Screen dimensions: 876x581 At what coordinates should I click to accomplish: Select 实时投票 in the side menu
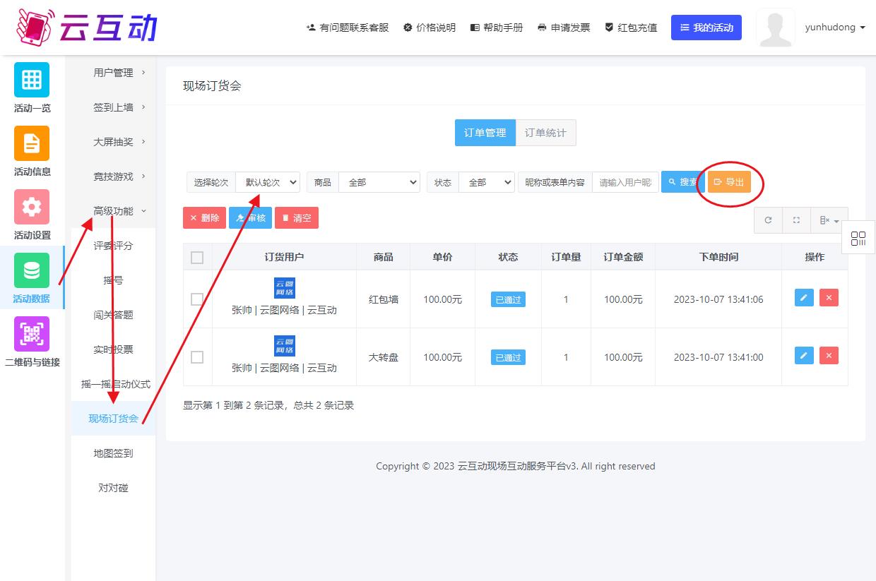[113, 349]
